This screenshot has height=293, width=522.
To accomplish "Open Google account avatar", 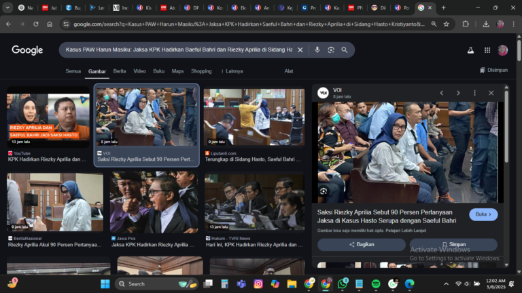I will pos(502,50).
